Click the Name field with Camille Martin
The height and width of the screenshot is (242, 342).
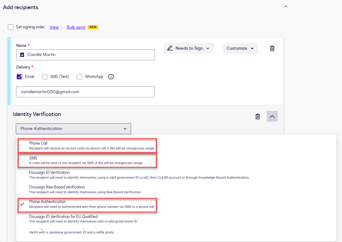point(85,55)
